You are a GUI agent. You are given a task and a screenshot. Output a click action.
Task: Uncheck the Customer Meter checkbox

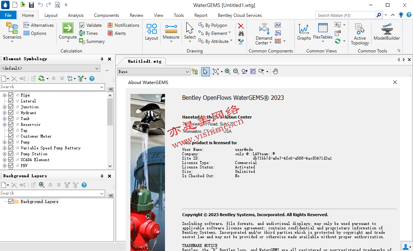[11, 136]
